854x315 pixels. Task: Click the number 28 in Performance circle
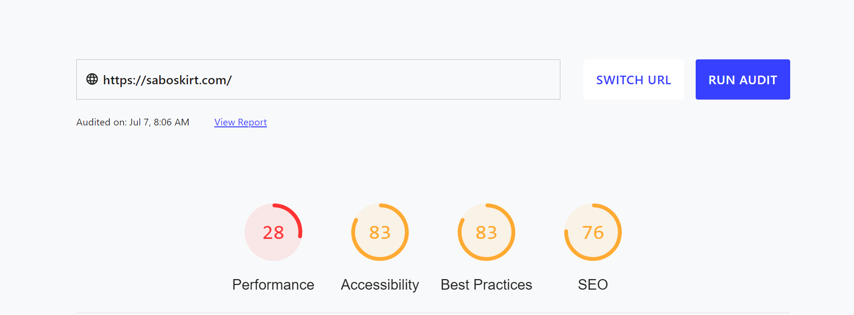(x=273, y=233)
